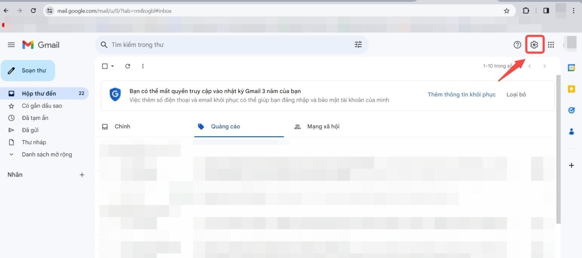Refresh the inbox mail list
The image size is (582, 258).
(128, 66)
